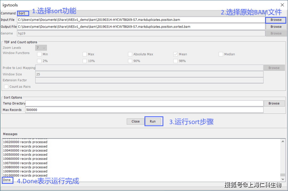Toggle the Count as Pairs option
Image resolution: width=288 pixels, height=191 pixels.
coord(6,87)
